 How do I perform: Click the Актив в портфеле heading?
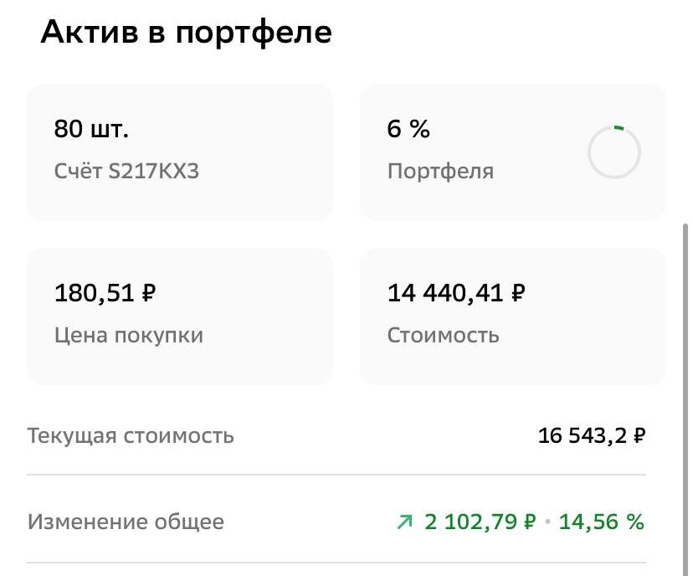click(x=186, y=31)
